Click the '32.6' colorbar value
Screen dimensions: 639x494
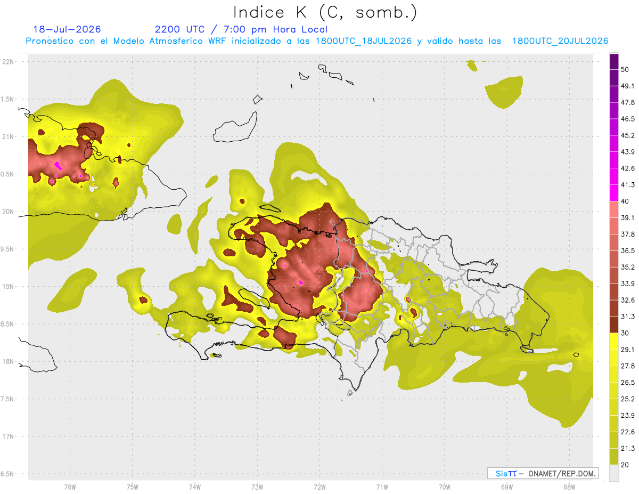628,300
